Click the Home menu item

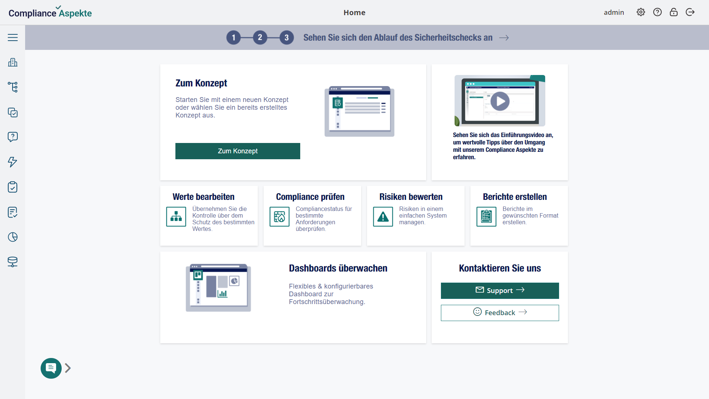(x=354, y=12)
